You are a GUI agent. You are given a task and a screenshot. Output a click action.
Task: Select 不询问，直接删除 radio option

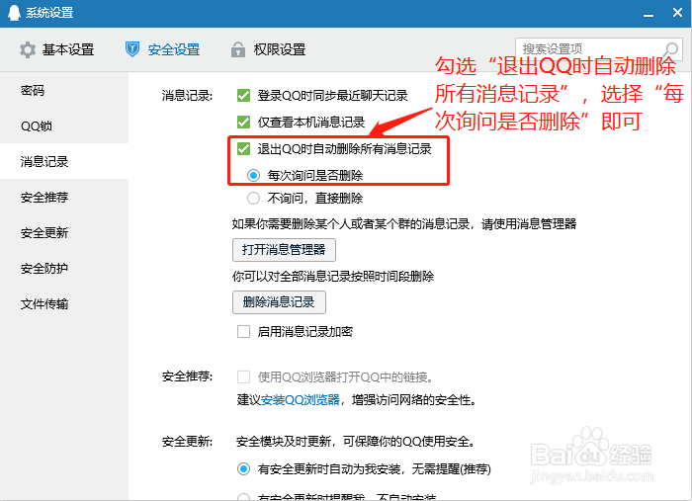253,199
